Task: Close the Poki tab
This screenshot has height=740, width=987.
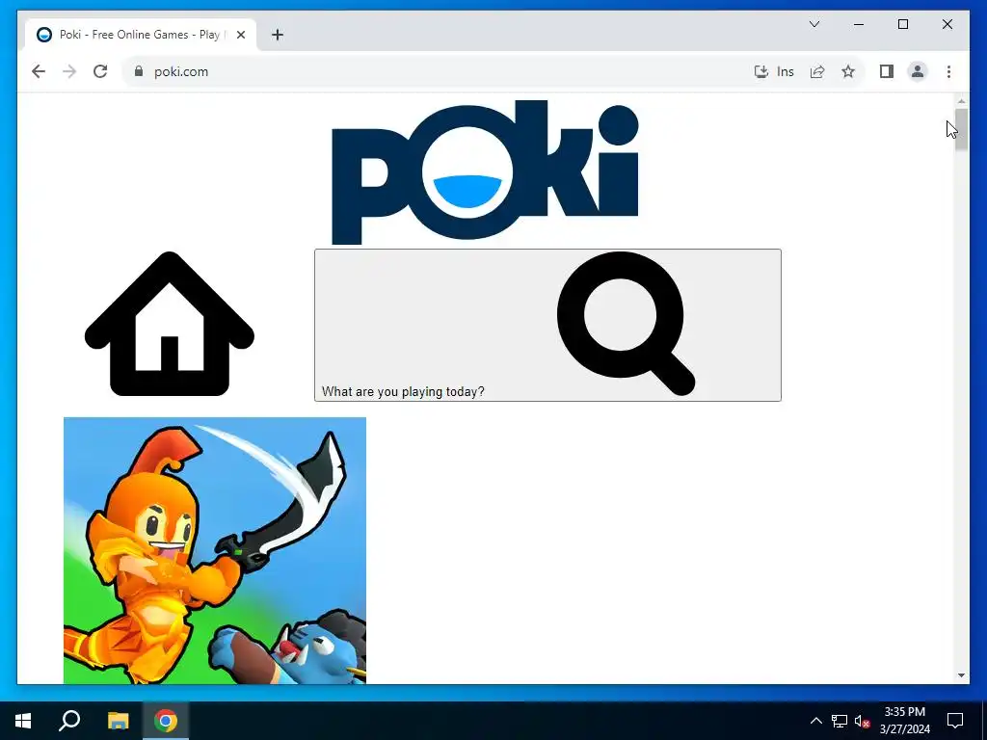Action: pos(240,35)
